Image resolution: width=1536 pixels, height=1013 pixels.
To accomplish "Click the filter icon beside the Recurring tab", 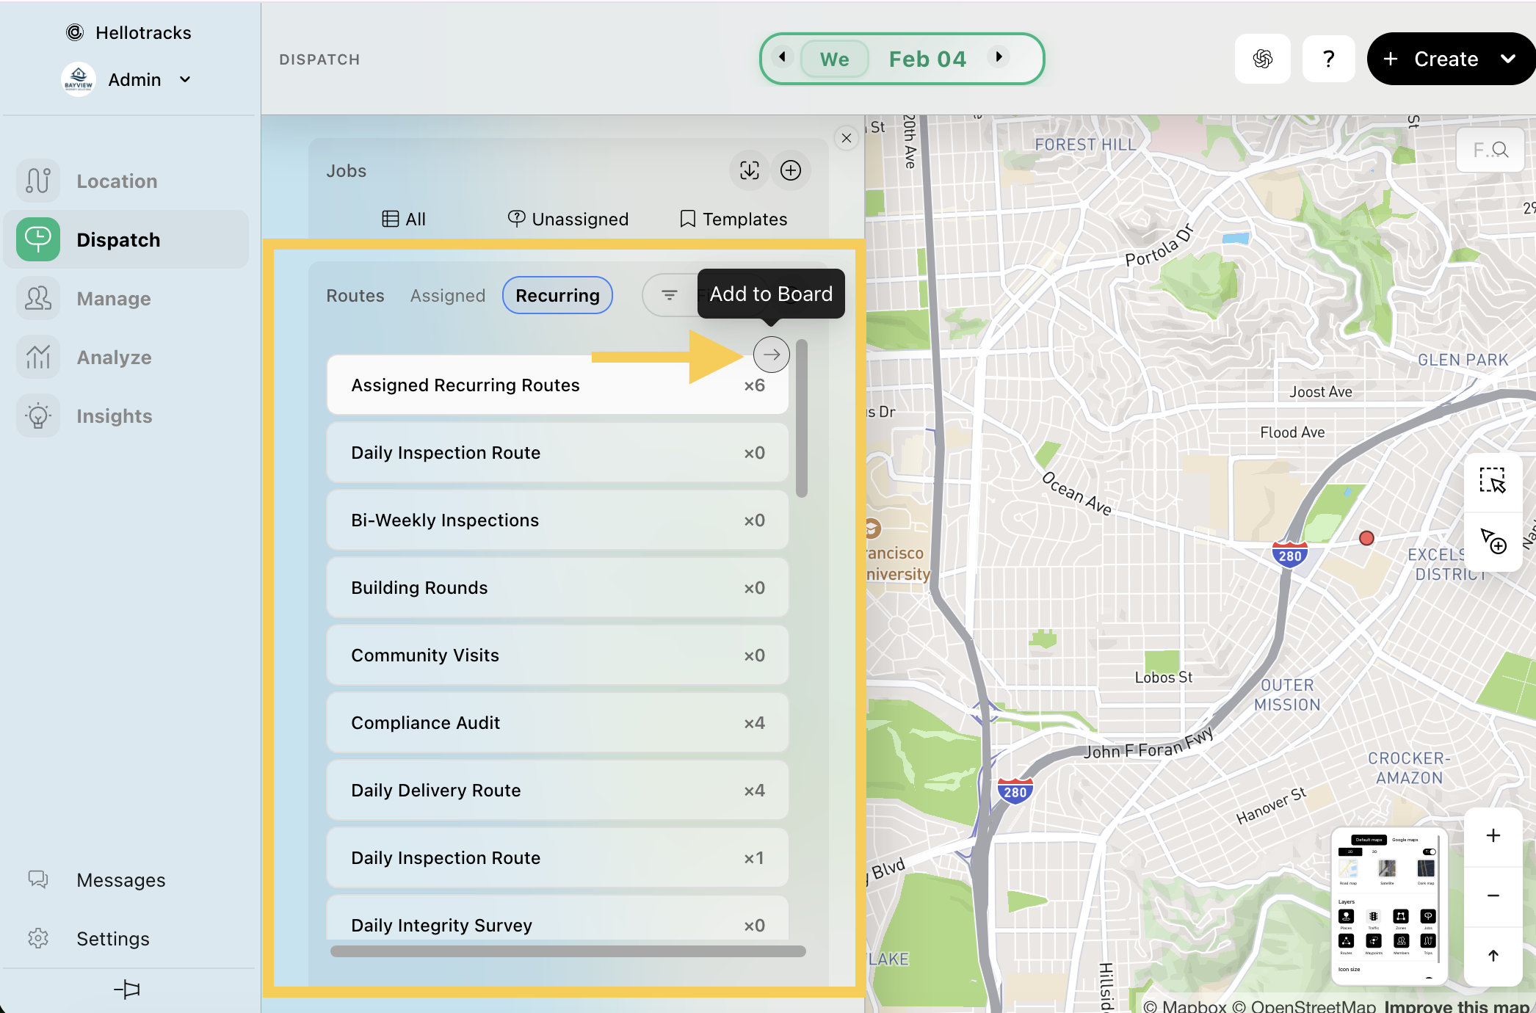I will pos(669,295).
